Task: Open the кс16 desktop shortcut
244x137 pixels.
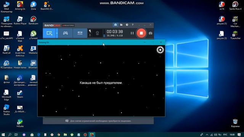Action: [x=222, y=6]
